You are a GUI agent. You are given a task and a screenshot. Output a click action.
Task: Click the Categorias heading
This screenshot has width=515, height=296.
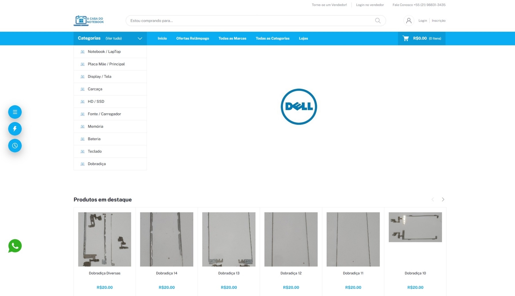(x=89, y=38)
